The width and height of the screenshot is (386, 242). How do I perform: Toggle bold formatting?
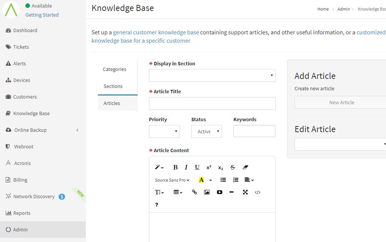pyautogui.click(x=175, y=167)
